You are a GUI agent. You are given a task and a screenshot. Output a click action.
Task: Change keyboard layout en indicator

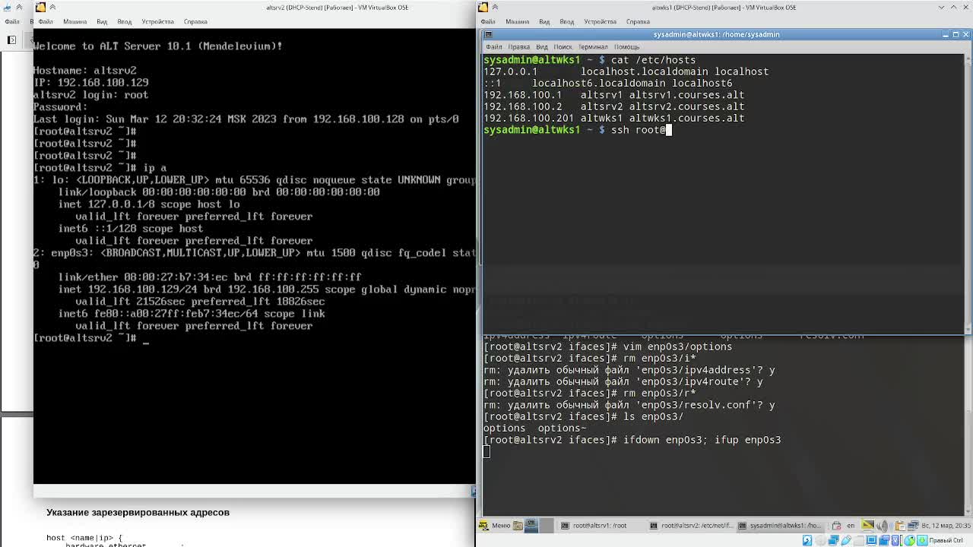[851, 525]
